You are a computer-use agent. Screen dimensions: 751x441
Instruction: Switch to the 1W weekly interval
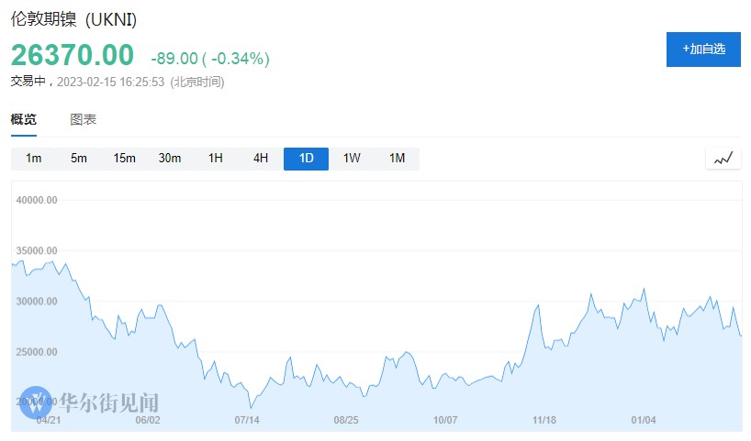pyautogui.click(x=352, y=159)
